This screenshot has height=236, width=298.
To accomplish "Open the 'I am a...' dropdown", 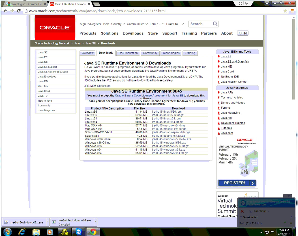I will pos(157,24).
